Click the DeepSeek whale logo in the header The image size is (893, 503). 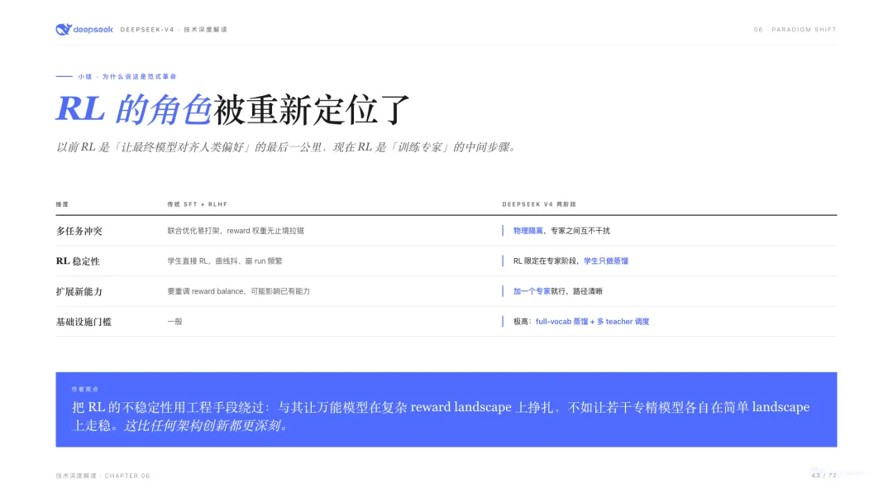[x=65, y=28]
